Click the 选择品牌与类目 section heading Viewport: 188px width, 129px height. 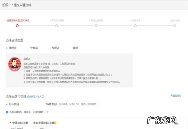[x=16, y=96]
